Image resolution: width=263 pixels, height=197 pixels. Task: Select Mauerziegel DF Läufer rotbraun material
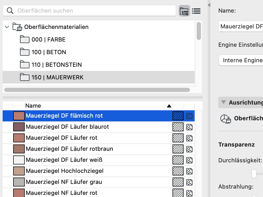[69, 149]
